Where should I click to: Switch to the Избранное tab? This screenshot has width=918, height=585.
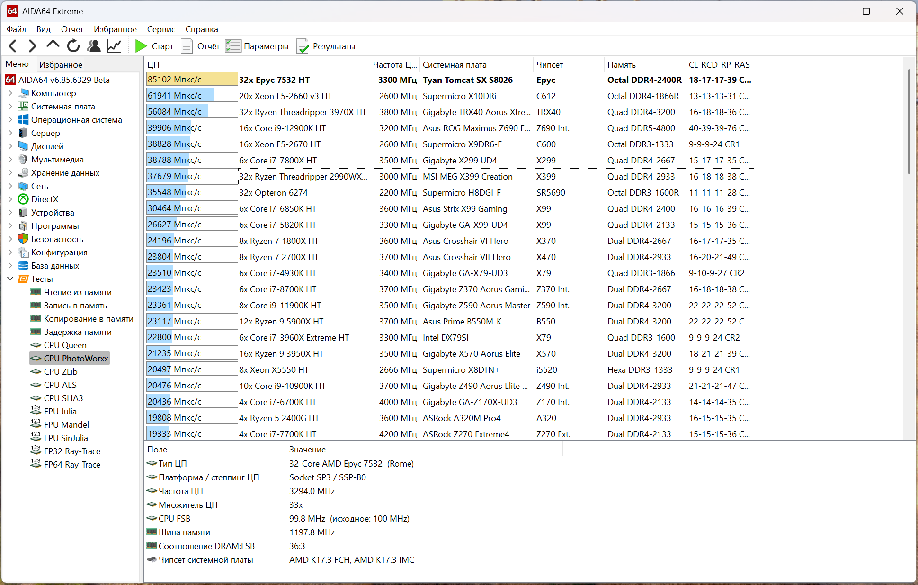coord(61,64)
